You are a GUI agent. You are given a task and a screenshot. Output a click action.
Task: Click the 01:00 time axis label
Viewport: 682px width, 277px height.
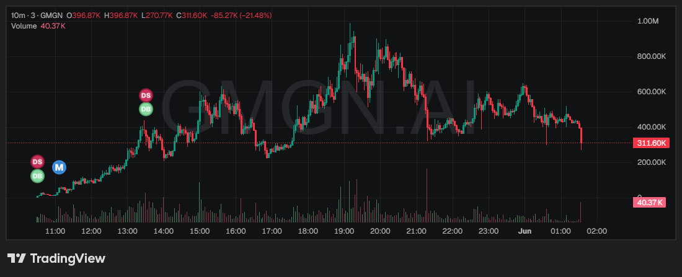coord(560,231)
